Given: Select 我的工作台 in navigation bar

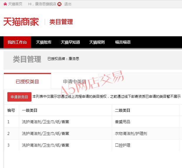Looking at the screenshot, I should 17,42.
